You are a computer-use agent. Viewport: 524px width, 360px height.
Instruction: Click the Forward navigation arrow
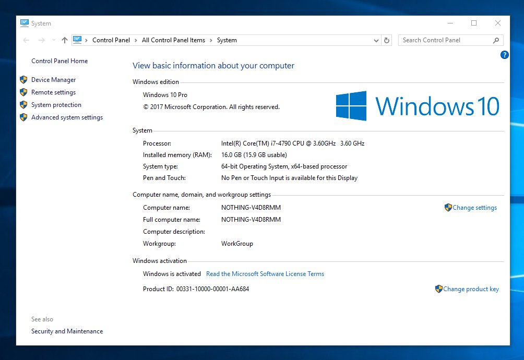pos(42,40)
